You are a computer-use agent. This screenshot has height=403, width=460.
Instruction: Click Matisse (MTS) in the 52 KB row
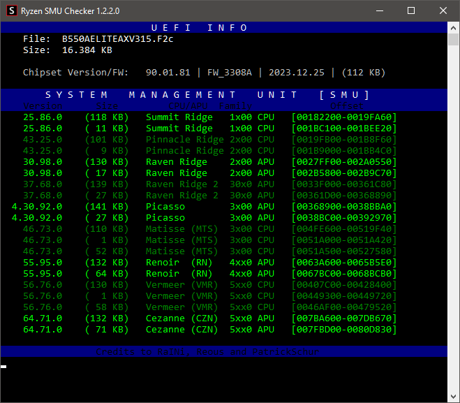[x=182, y=251]
